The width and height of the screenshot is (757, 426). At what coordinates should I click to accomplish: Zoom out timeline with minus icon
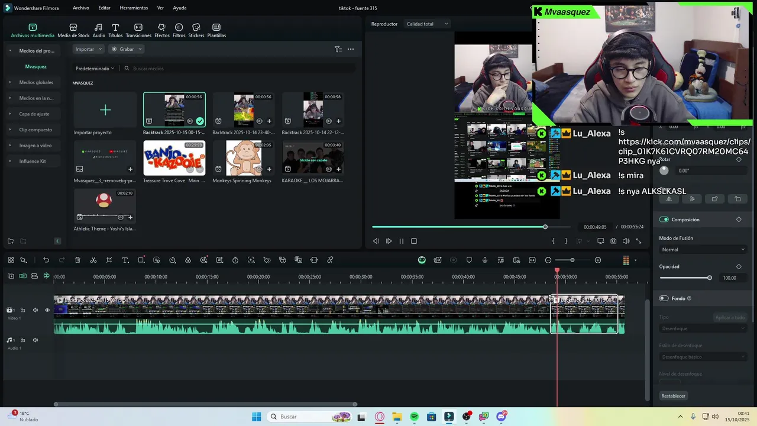pyautogui.click(x=548, y=260)
